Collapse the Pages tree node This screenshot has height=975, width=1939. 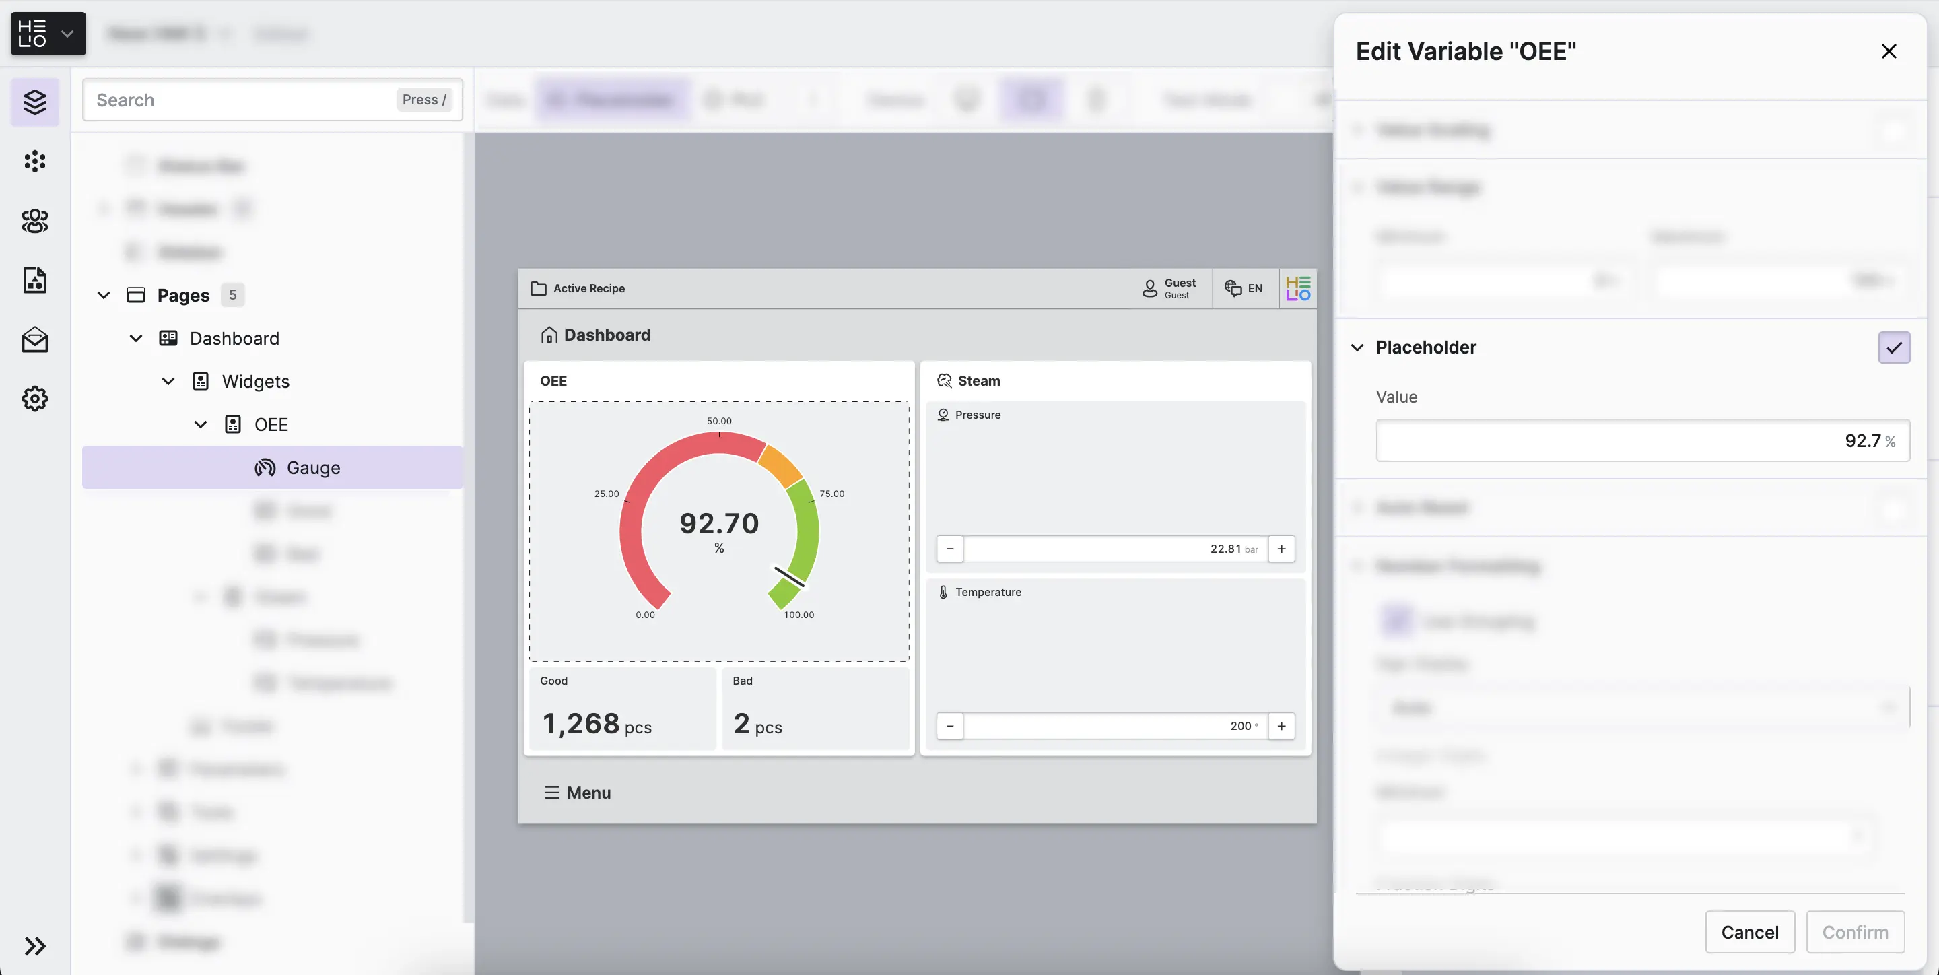click(x=104, y=295)
